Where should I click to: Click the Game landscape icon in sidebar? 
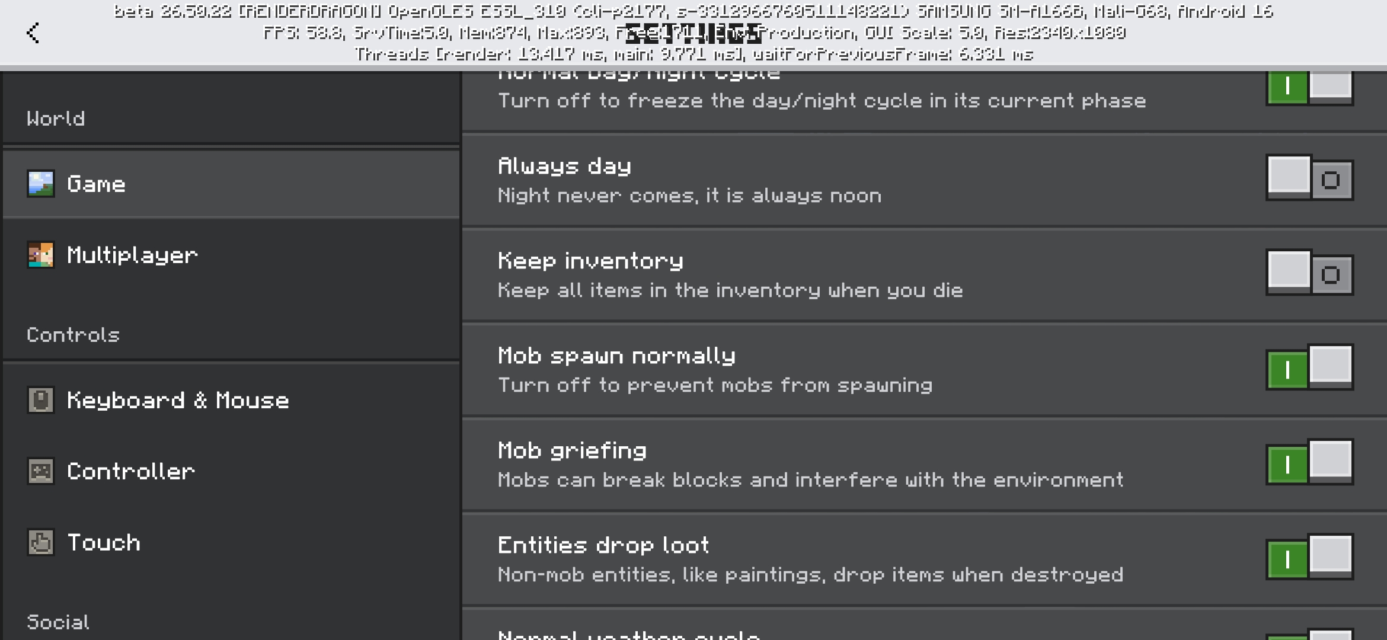41,184
